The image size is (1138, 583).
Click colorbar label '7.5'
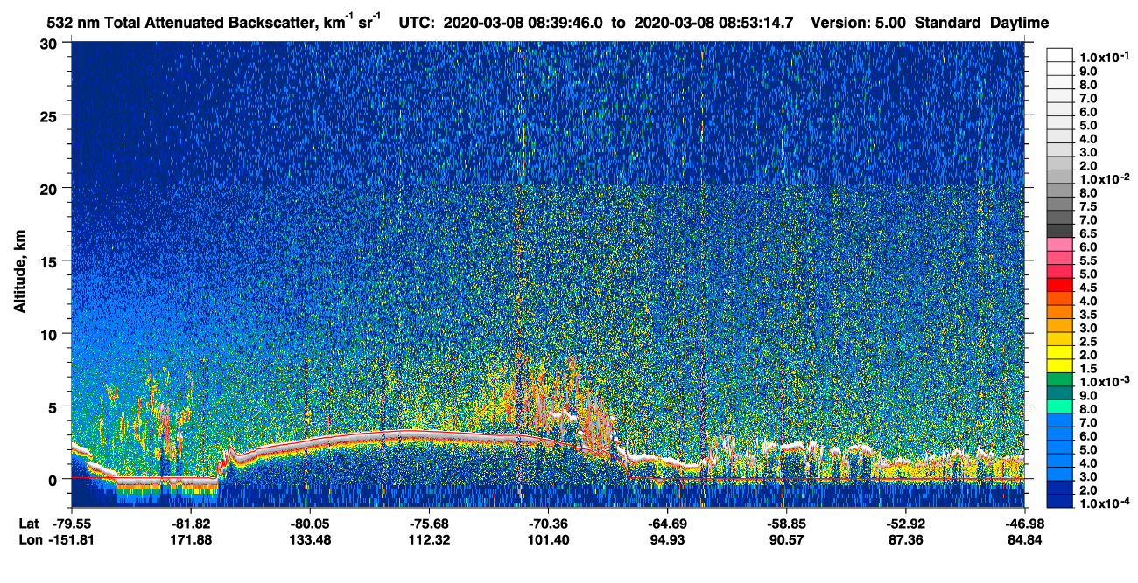[1088, 206]
